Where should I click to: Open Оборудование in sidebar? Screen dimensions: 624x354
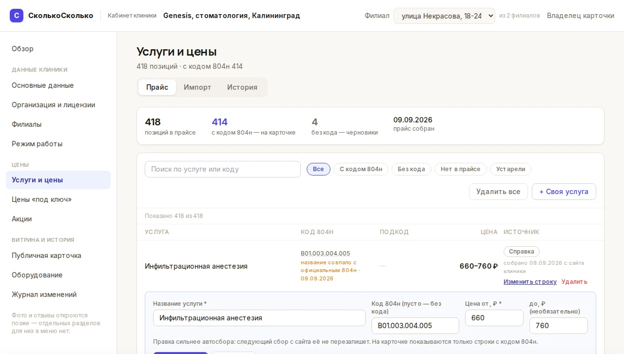pos(58,275)
